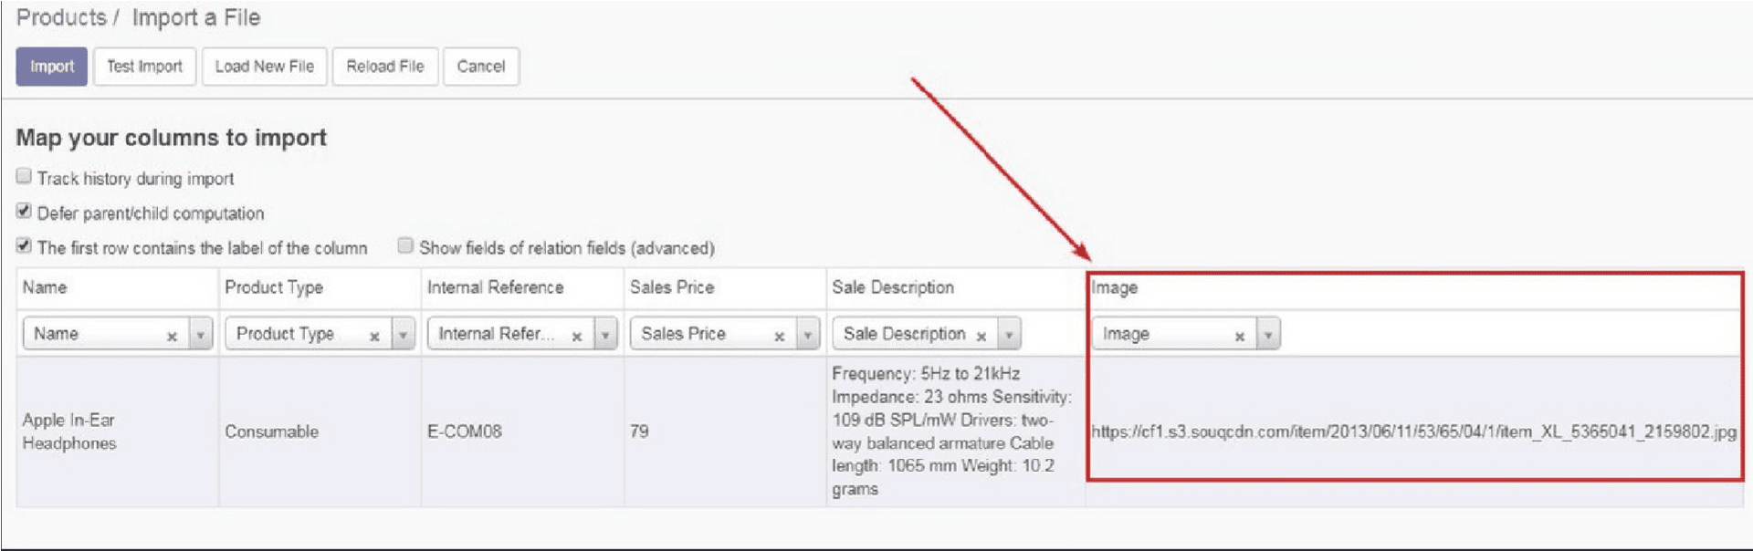Open the Internal Reference dropdown arrow
The image size is (1753, 551).
[606, 335]
